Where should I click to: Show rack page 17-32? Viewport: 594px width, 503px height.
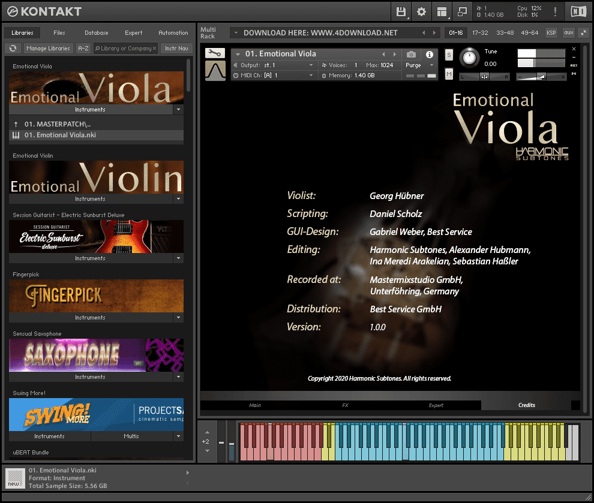[480, 33]
